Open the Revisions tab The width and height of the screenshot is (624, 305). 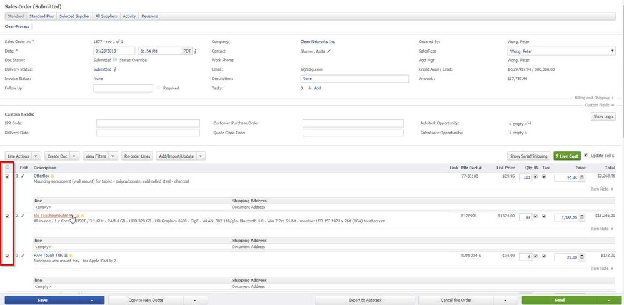(x=149, y=16)
